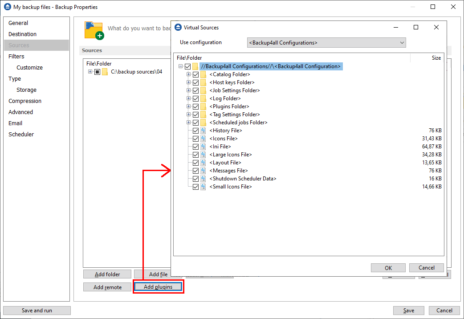
Task: Cancel the Virtual Sources dialog
Action: point(426,268)
